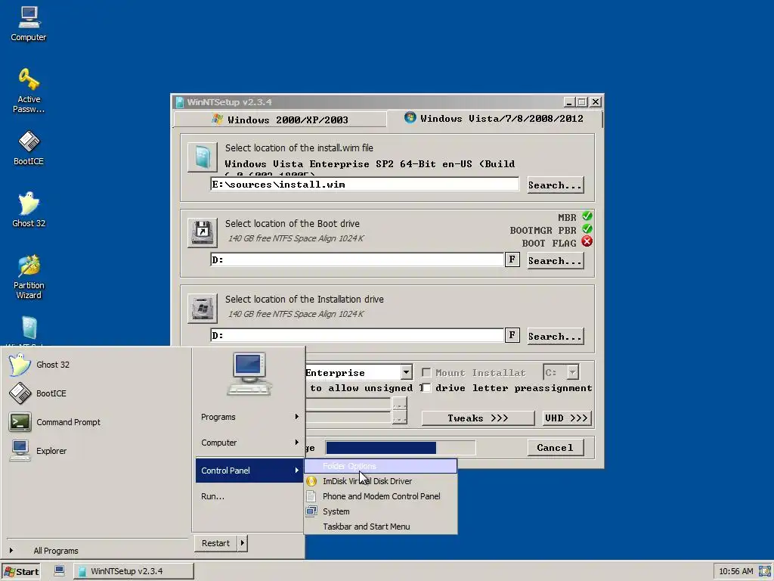Image resolution: width=774 pixels, height=581 pixels.
Task: Click the Installation drive path field
Action: 358,335
